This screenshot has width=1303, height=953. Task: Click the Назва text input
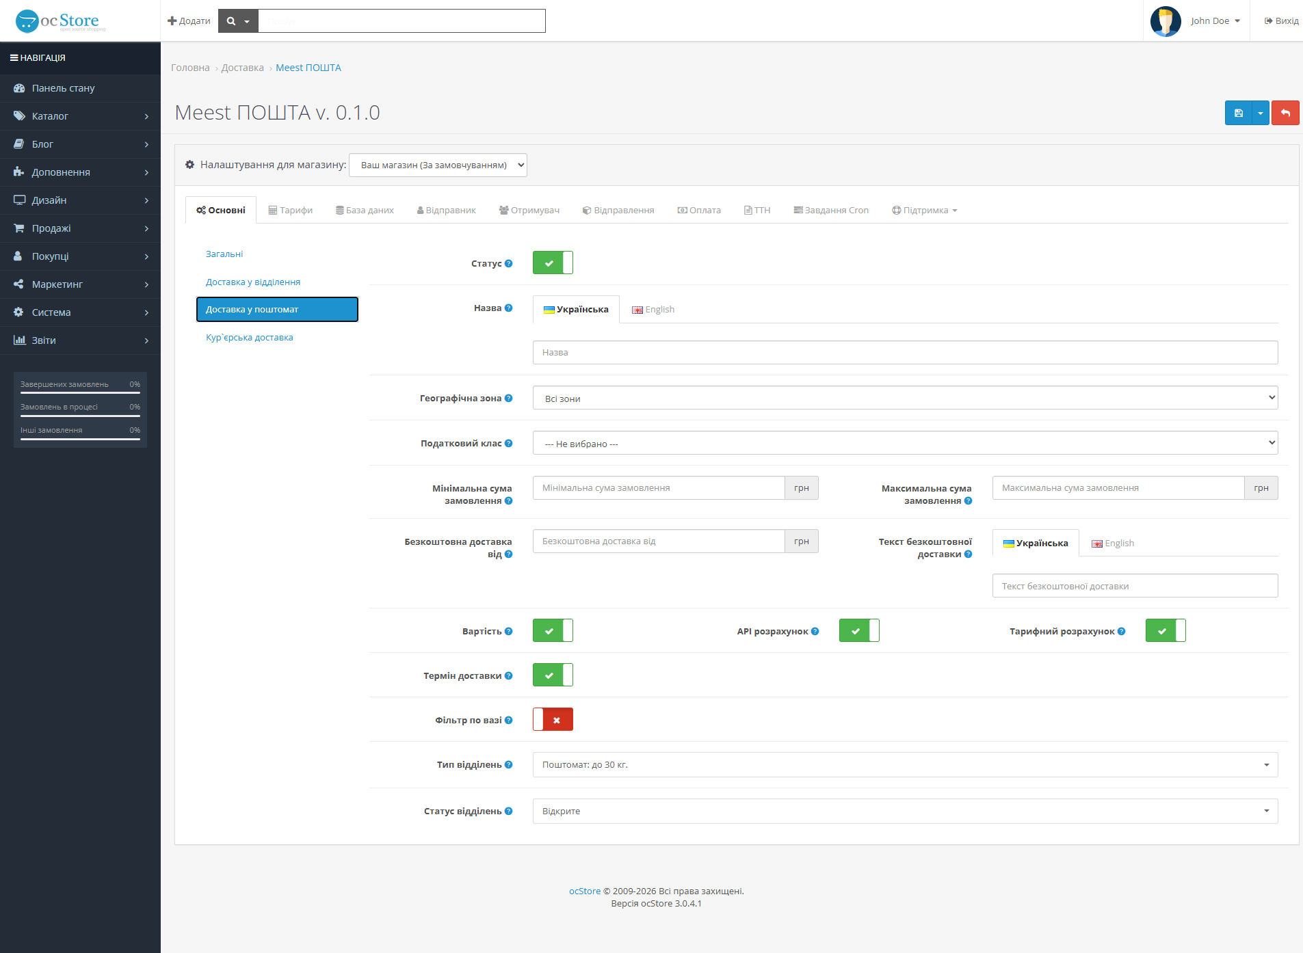pos(905,352)
